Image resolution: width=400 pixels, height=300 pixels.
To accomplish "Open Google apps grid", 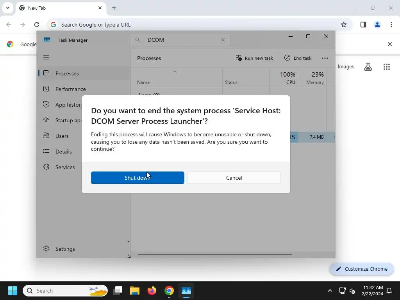I will (387, 66).
